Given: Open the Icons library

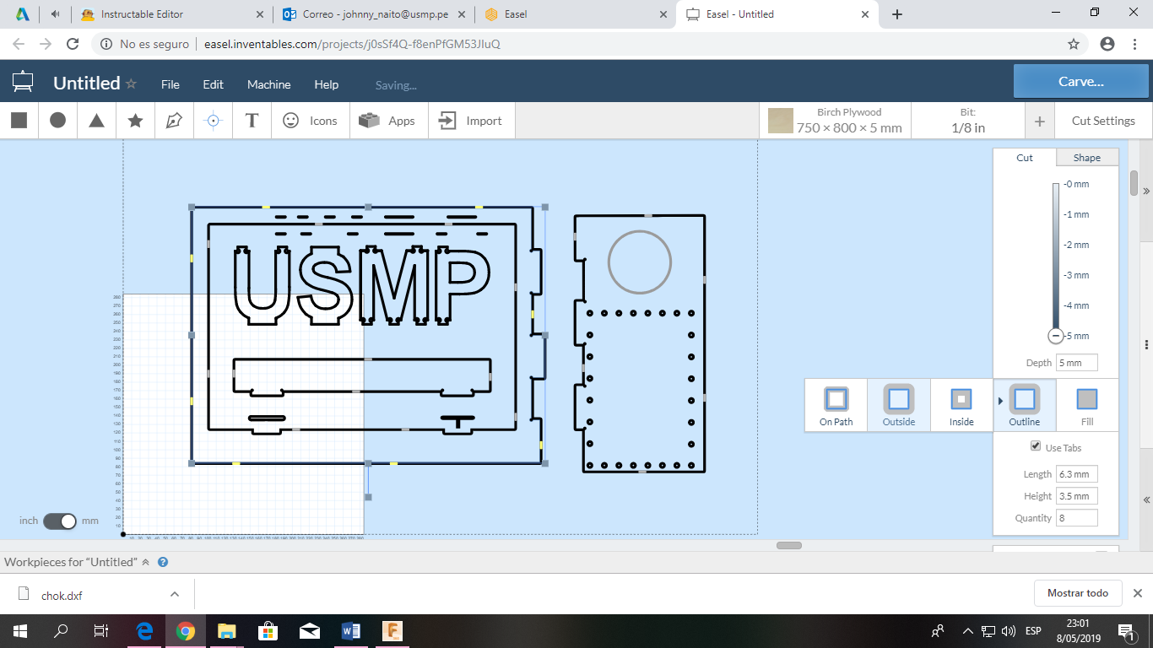Looking at the screenshot, I should pos(310,121).
